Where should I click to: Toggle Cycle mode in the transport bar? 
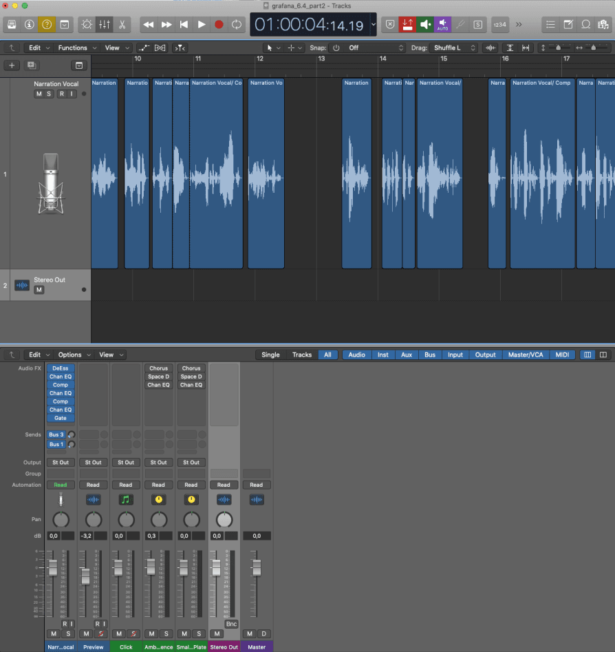(237, 24)
